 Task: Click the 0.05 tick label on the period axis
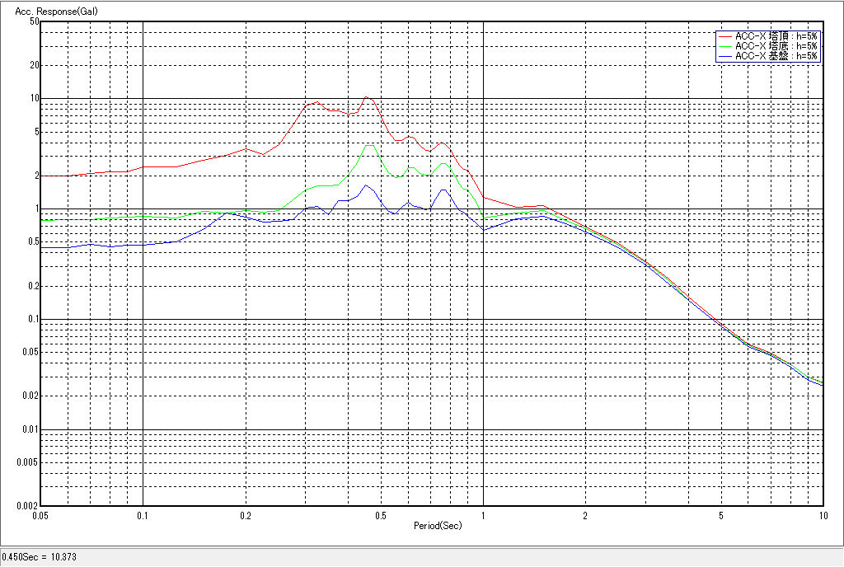tap(40, 516)
